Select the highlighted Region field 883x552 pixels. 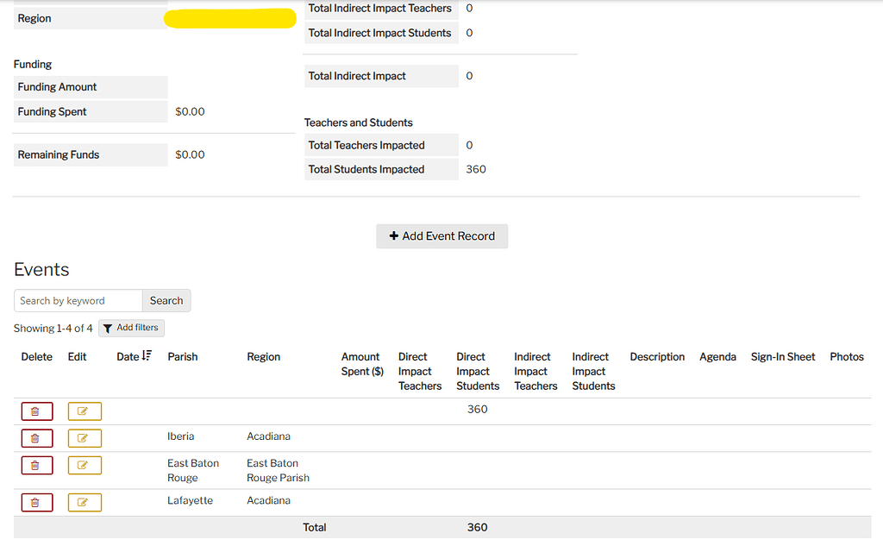[x=229, y=17]
